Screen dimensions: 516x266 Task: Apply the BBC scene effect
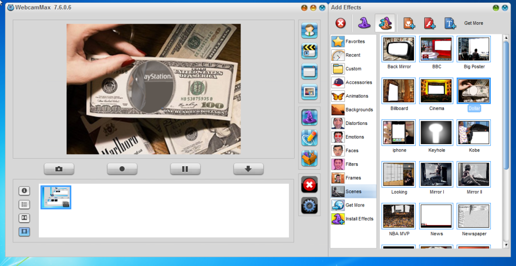coord(436,49)
